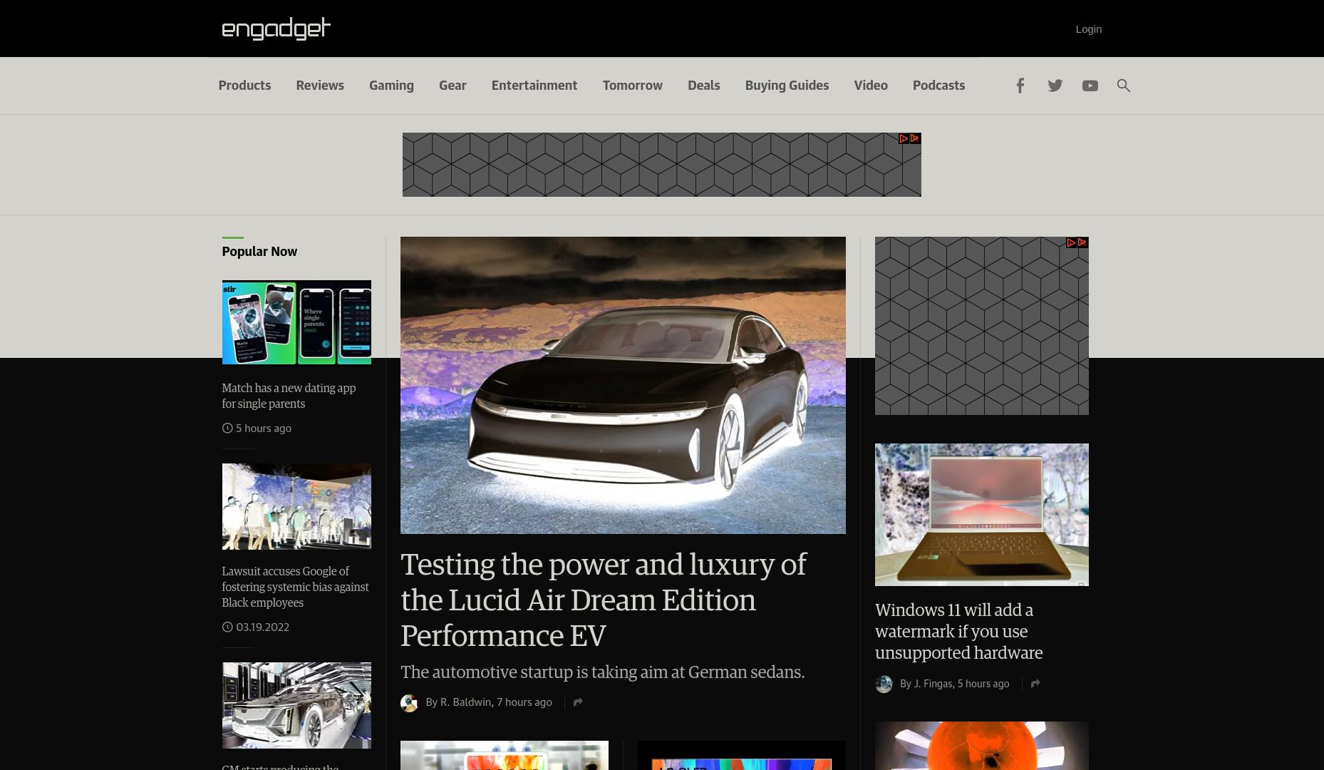Click J. Fingas's author avatar

click(884, 684)
